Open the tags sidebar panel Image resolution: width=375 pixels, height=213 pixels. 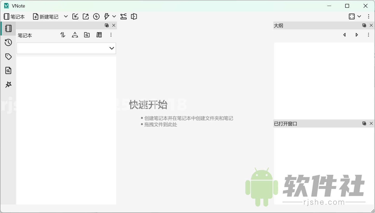point(8,56)
